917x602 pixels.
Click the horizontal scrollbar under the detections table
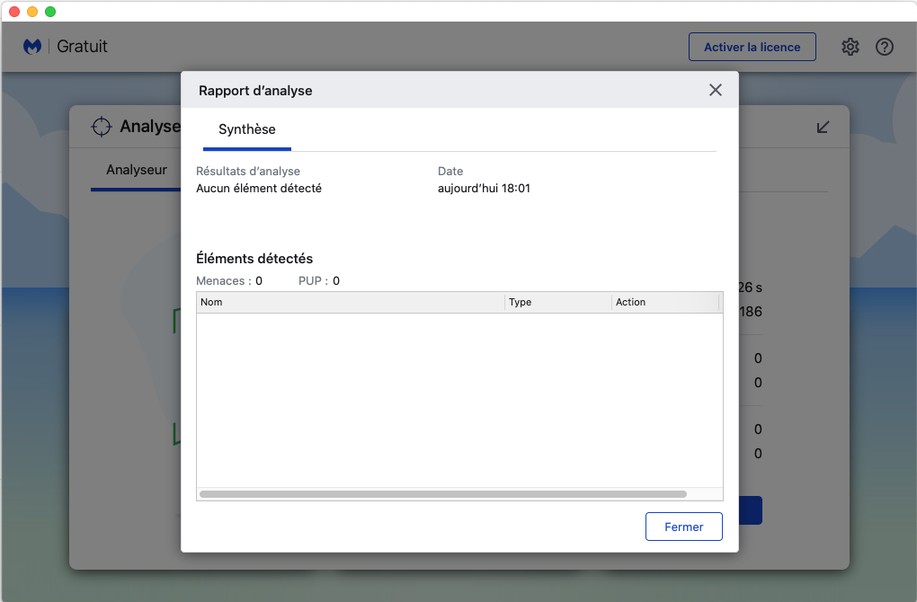[442, 494]
